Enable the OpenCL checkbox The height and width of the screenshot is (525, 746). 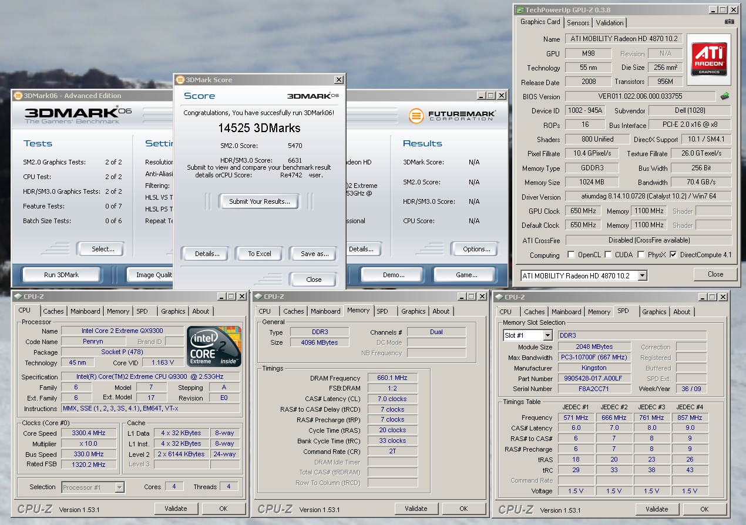[571, 255]
